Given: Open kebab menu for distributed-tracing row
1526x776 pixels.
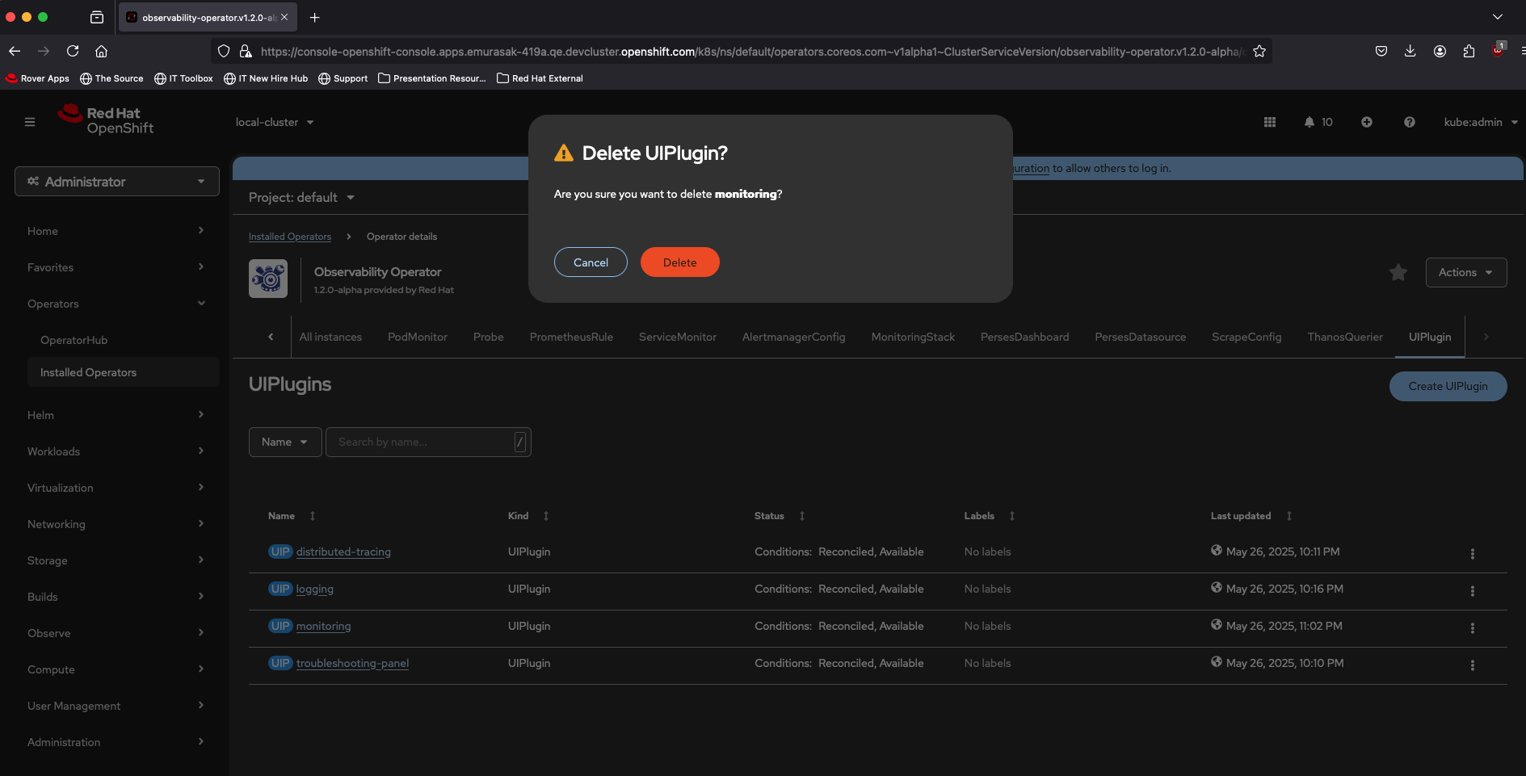Looking at the screenshot, I should tap(1473, 554).
